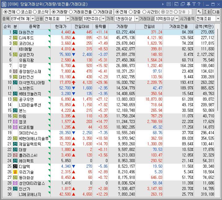Choose the 거래회전율 sort radio button

[x=71, y=12]
